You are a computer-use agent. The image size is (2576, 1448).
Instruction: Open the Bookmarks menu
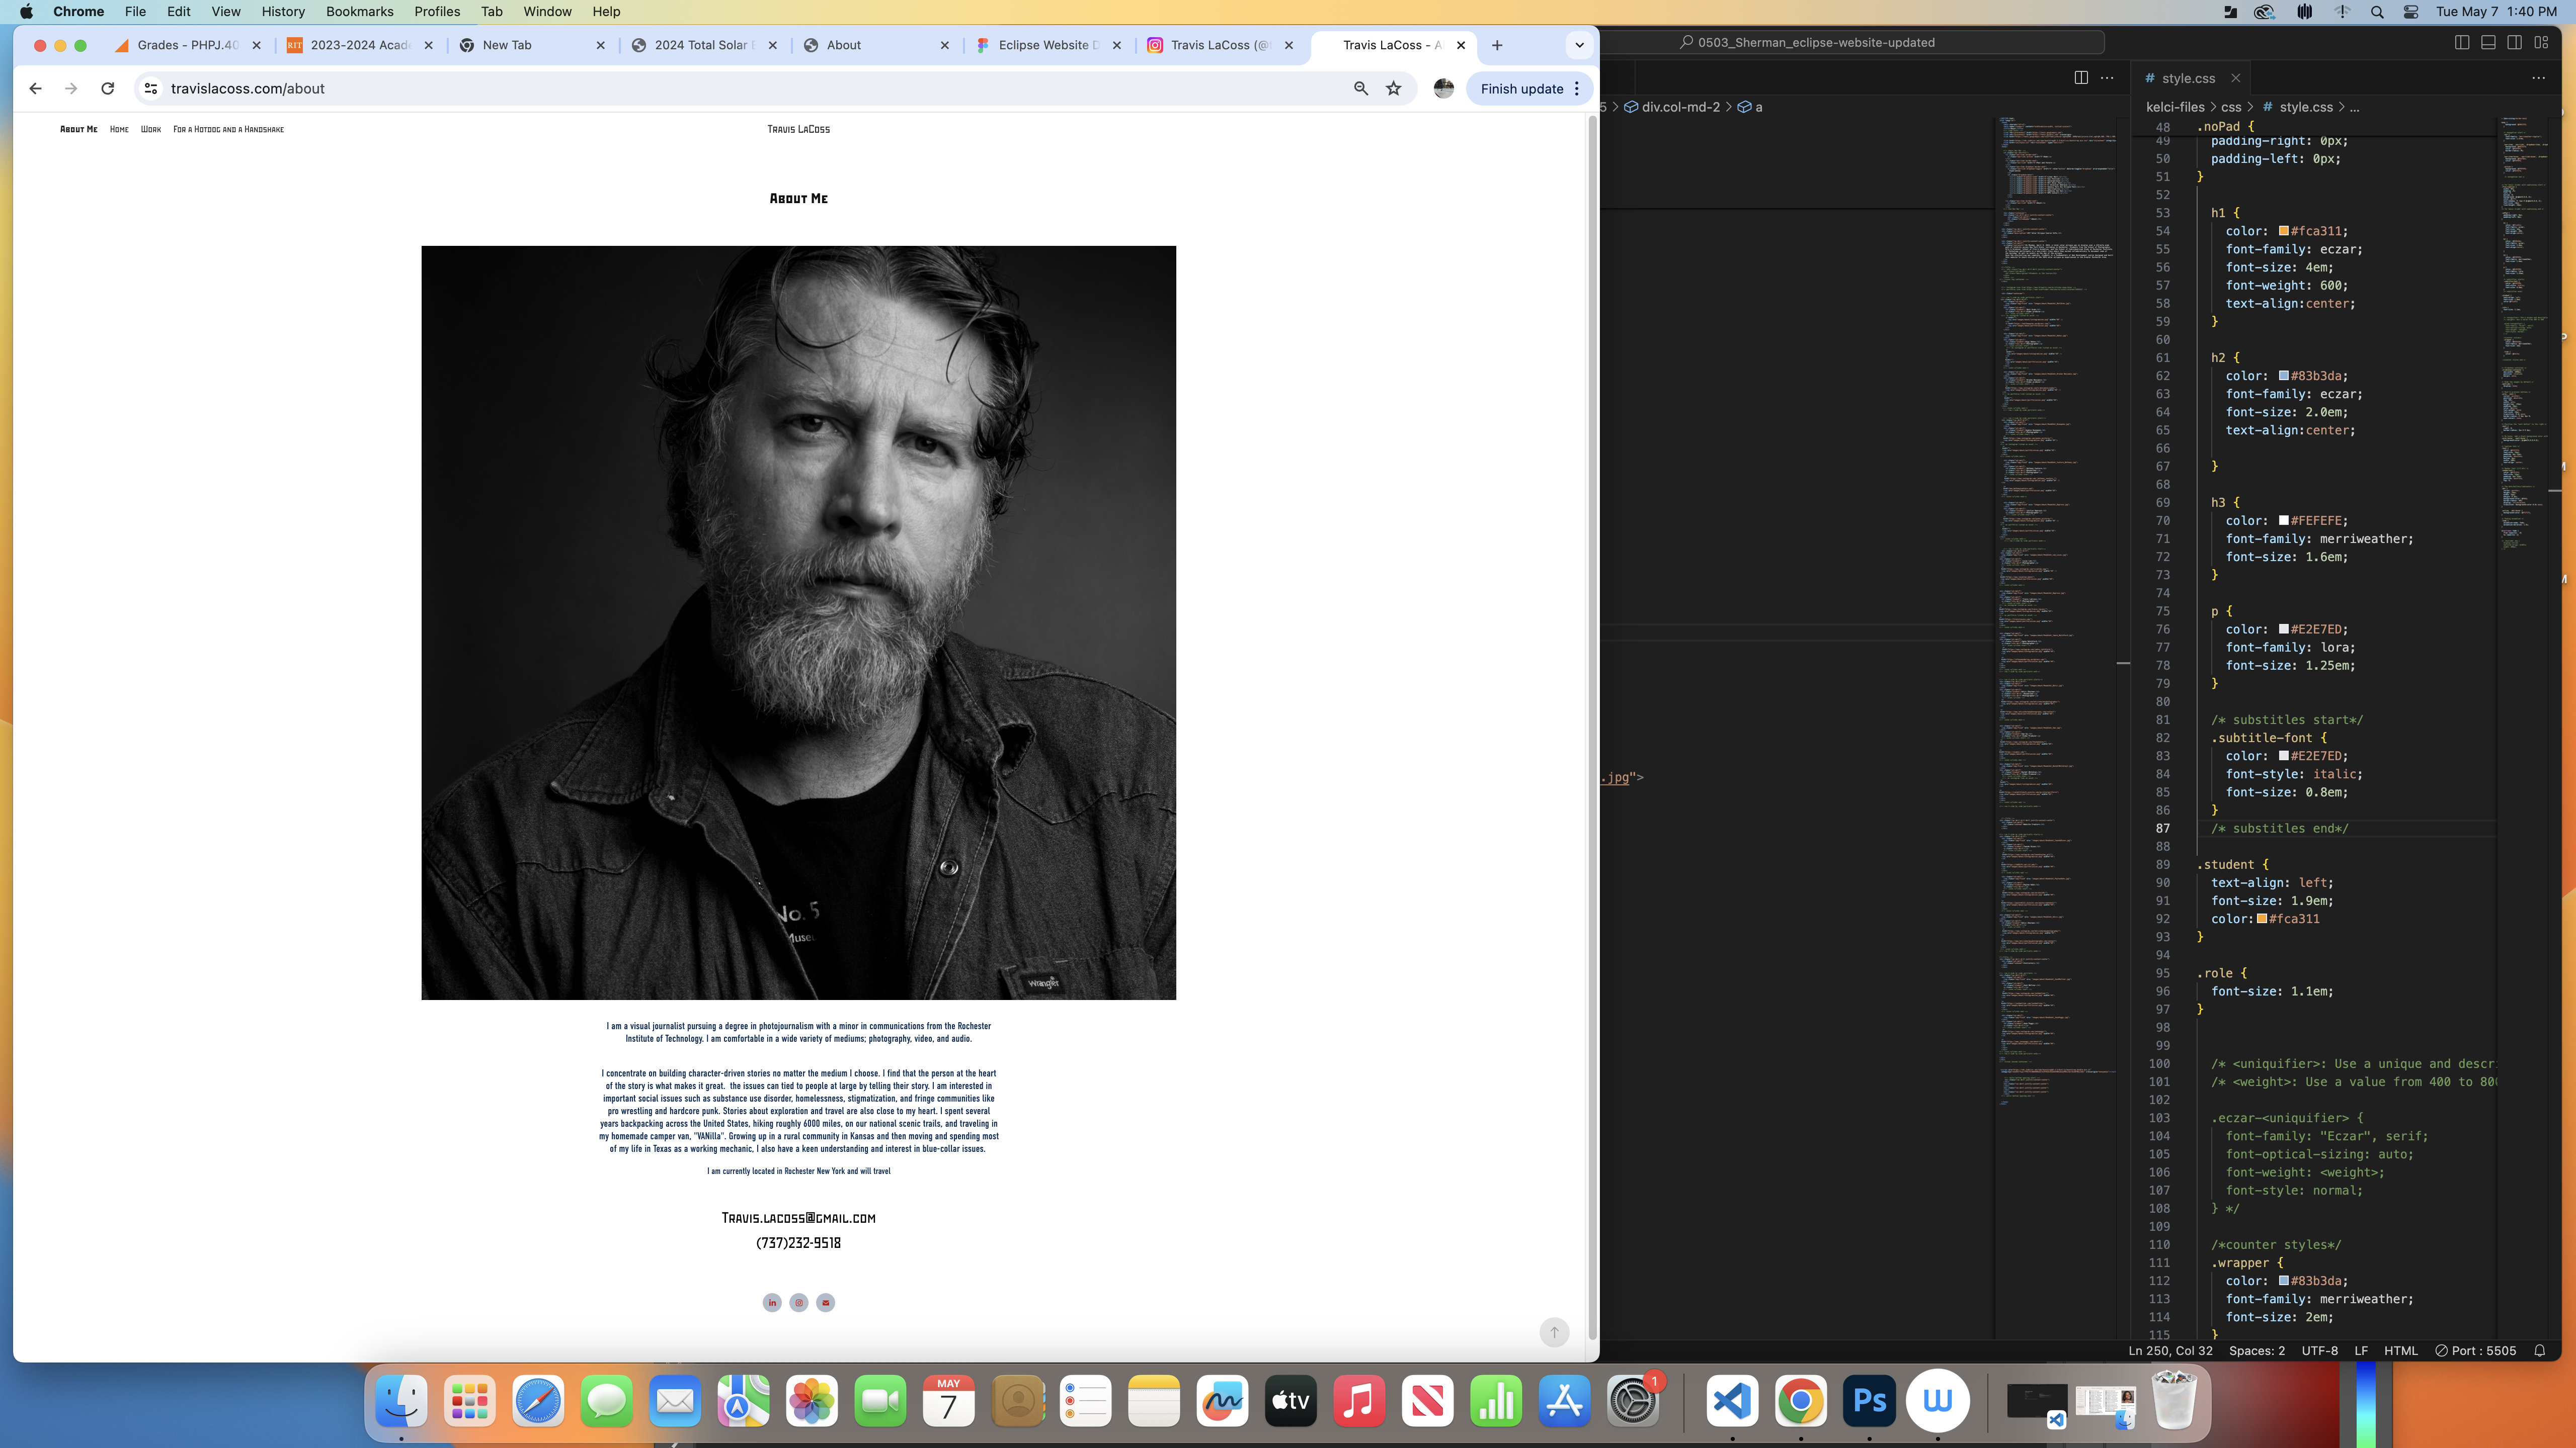(x=360, y=12)
